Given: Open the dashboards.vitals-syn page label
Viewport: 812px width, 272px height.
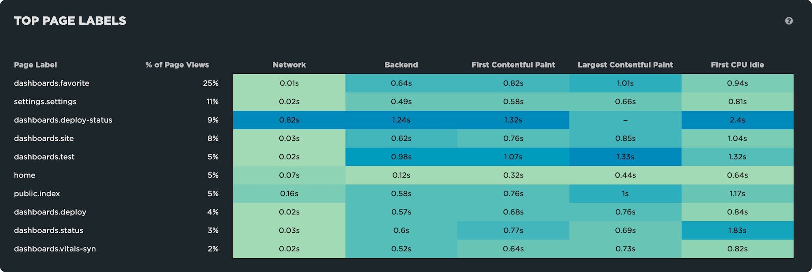Looking at the screenshot, I should coord(55,249).
